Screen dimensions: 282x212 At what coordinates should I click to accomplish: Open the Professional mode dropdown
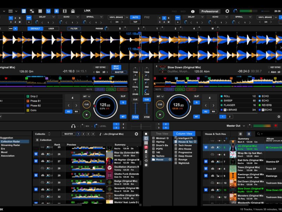(210, 11)
